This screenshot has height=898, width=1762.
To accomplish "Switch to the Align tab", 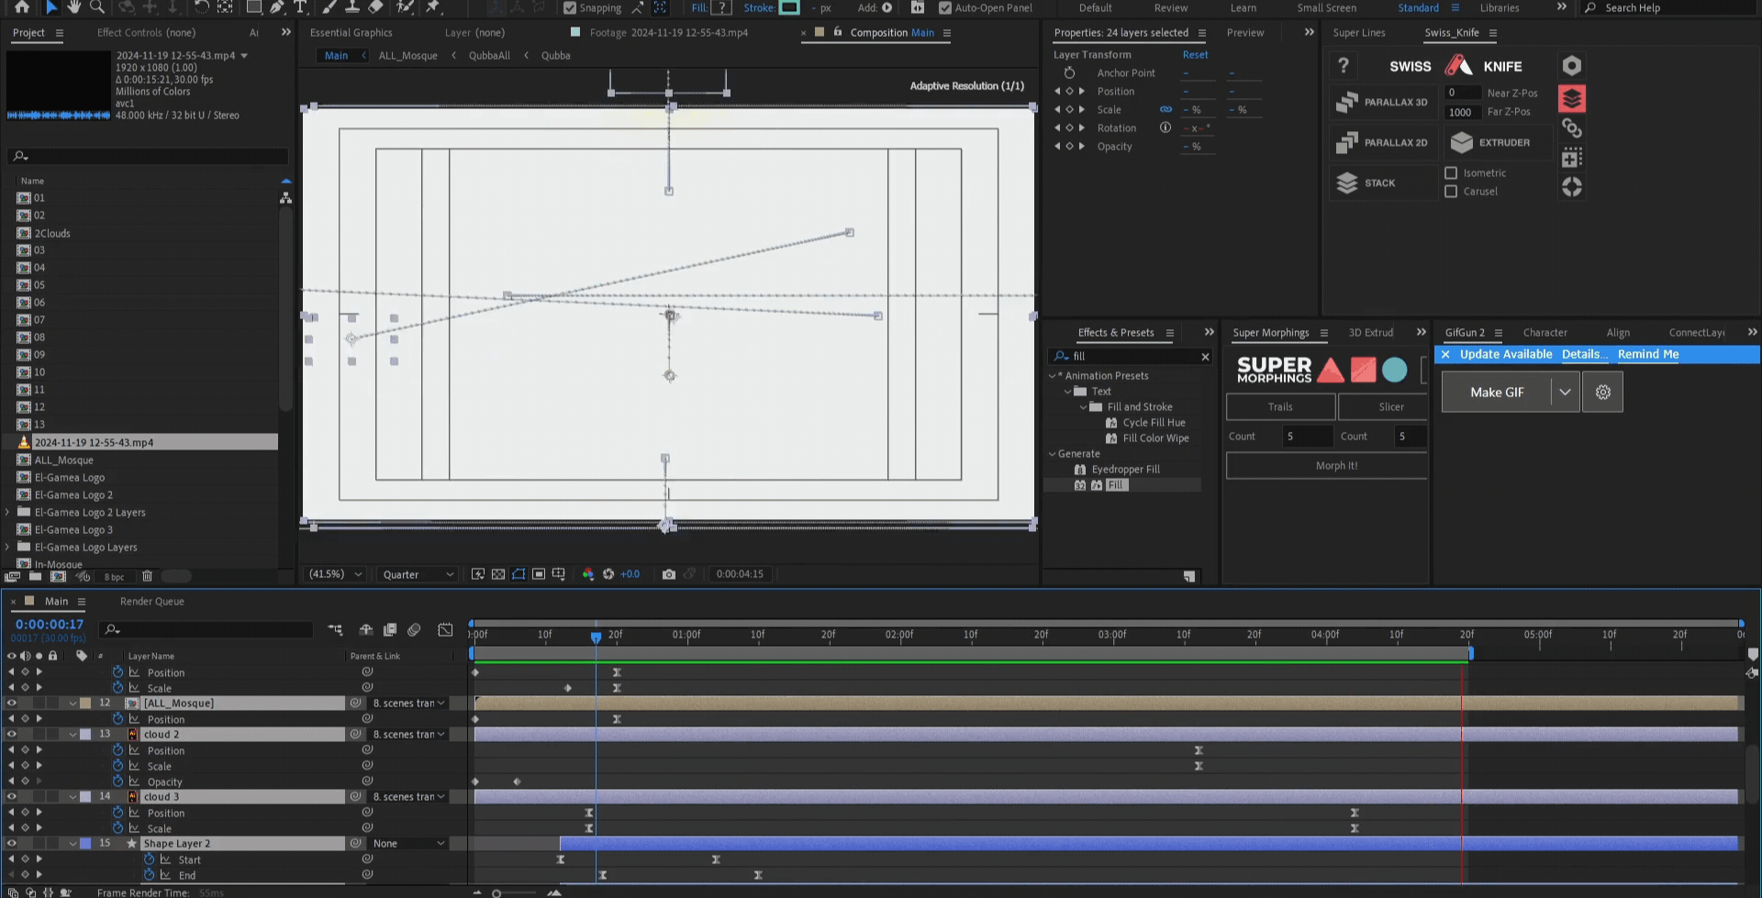I will click(1618, 333).
